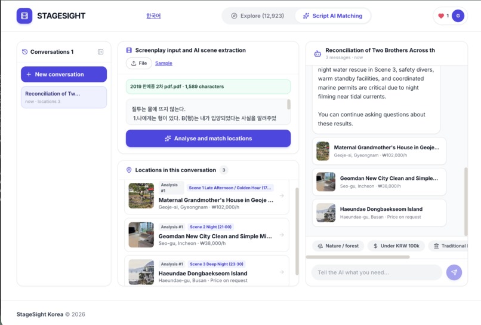Click the suggestion chips horizontal scrollbar
This screenshot has width=481, height=325.
pyautogui.click(x=357, y=257)
